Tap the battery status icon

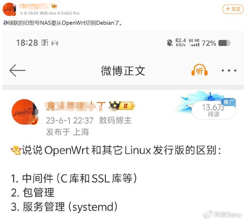(224, 43)
